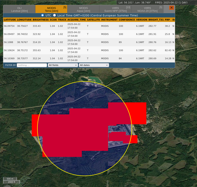Click the INSTRUMENT column header
The width and height of the screenshot is (197, 187).
coord(109,20)
